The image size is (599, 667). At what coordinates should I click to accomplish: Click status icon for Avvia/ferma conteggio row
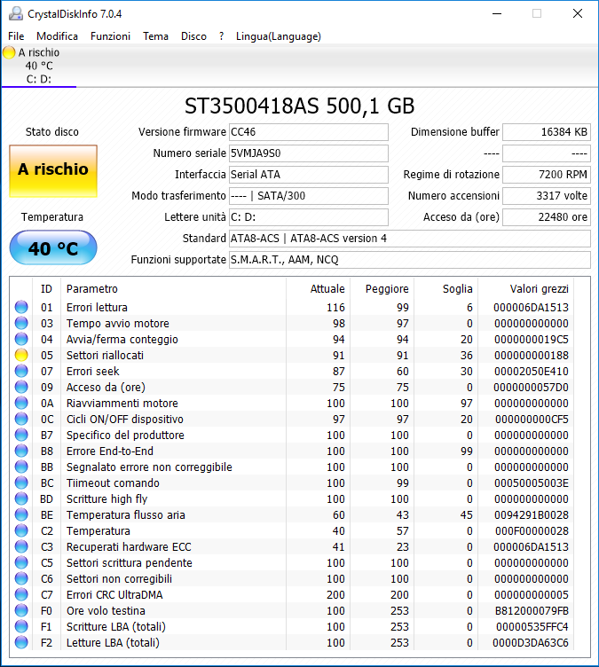tap(21, 339)
